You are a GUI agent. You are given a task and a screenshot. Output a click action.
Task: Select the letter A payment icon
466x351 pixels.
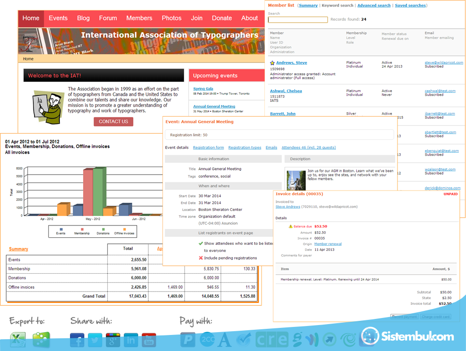point(224,340)
